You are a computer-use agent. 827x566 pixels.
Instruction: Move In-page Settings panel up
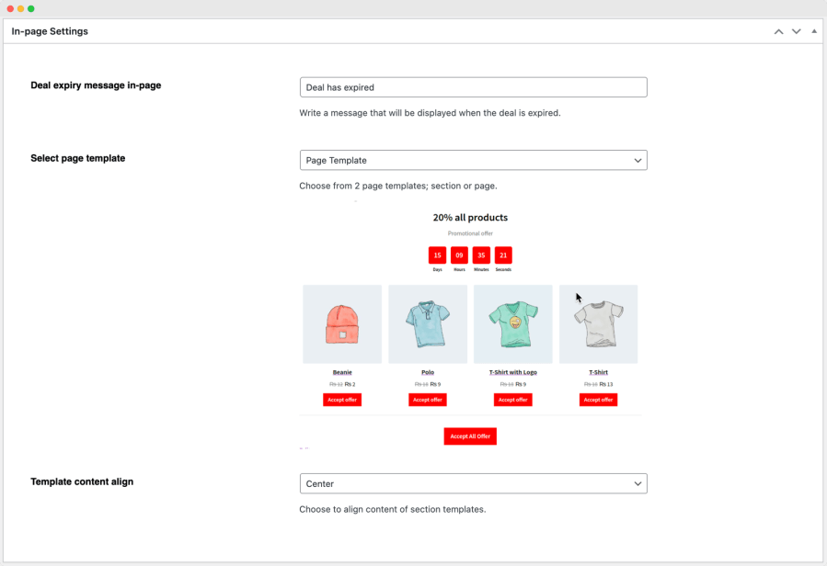(x=778, y=31)
